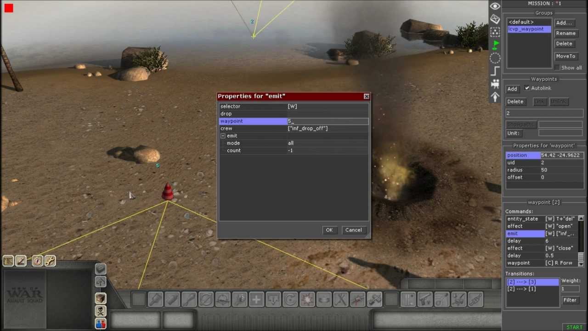Edit the waypoint value field showing 5
Viewport: 588px width, 331px height.
[x=328, y=121]
